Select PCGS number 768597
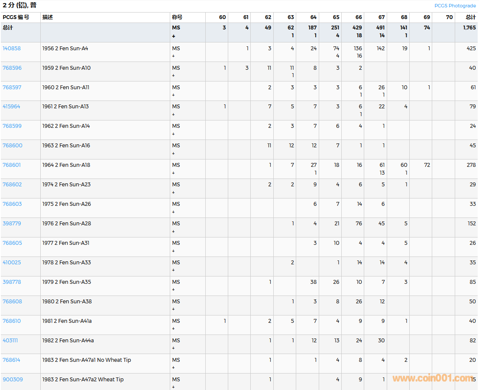 point(12,88)
